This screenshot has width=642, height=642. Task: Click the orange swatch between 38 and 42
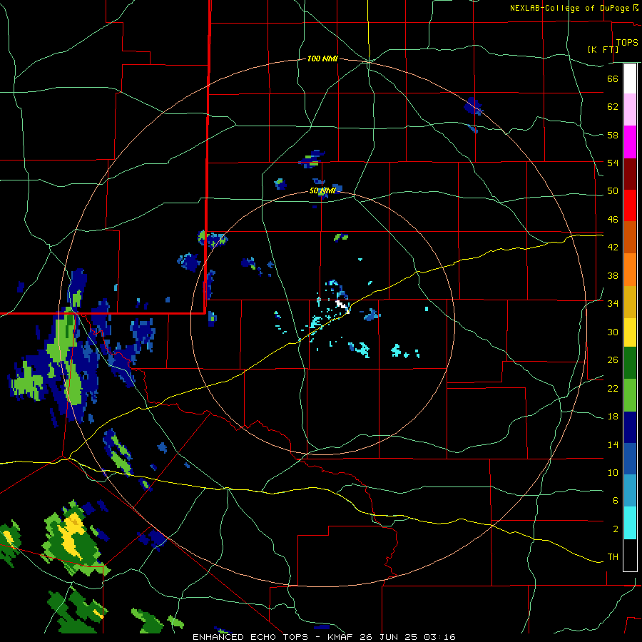pyautogui.click(x=630, y=270)
